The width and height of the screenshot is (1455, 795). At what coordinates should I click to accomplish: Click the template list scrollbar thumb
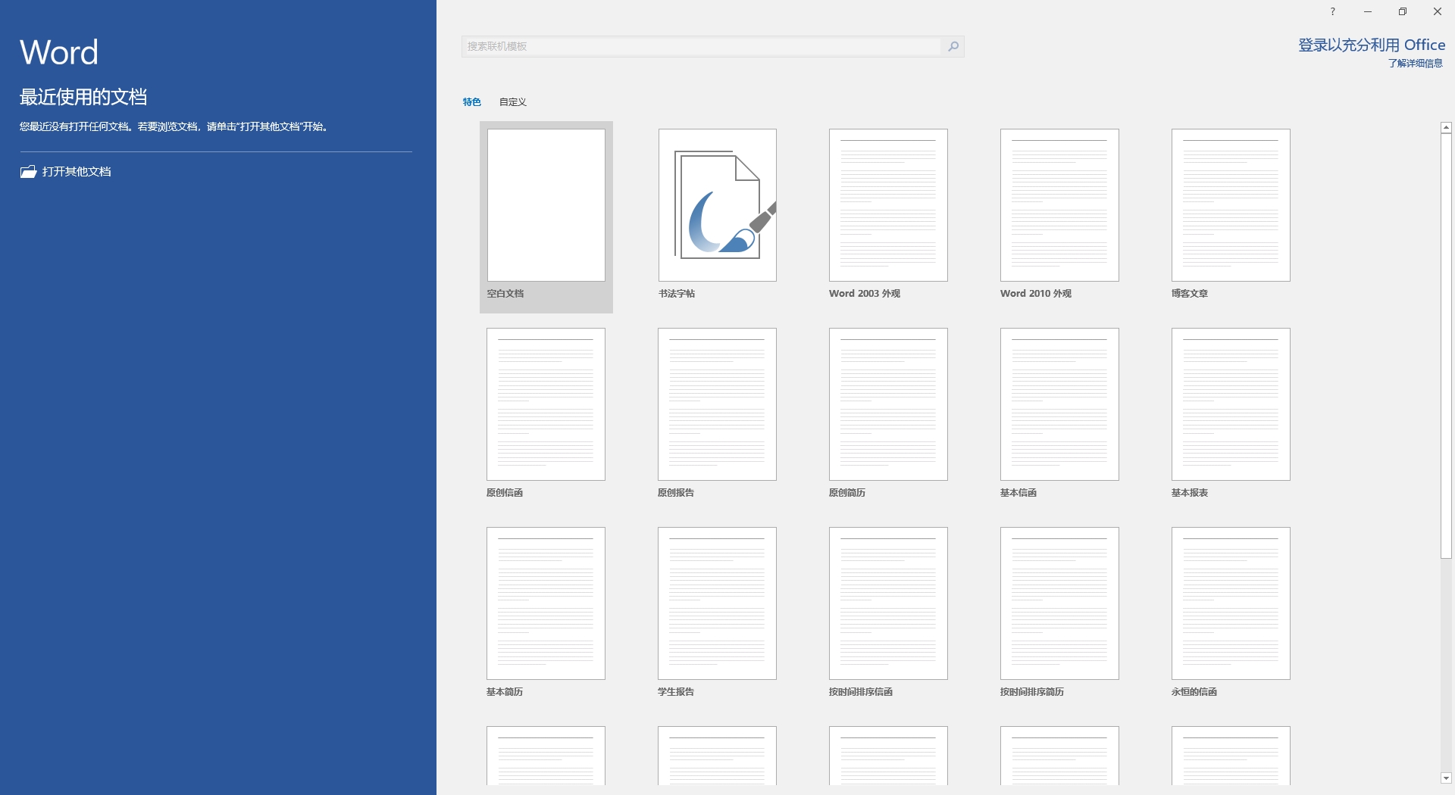tap(1446, 347)
